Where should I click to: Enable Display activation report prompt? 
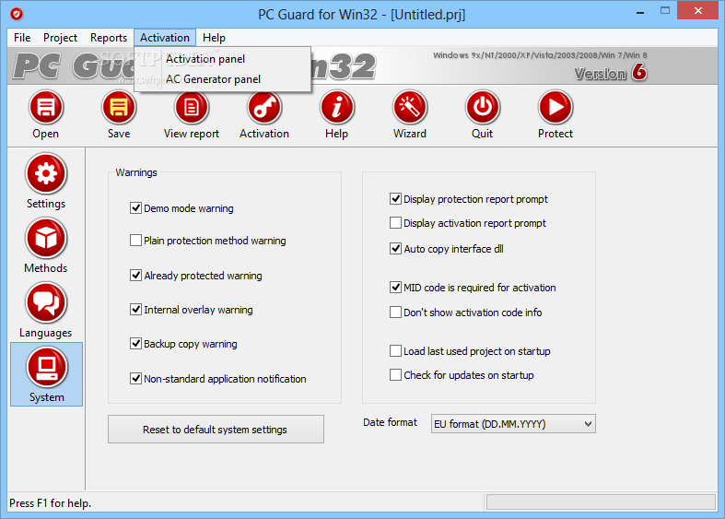(x=395, y=223)
